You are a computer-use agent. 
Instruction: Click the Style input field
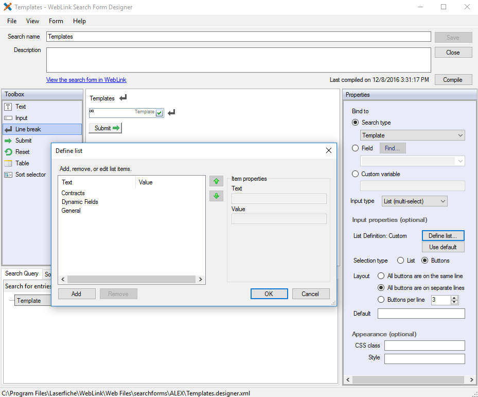pyautogui.click(x=424, y=359)
